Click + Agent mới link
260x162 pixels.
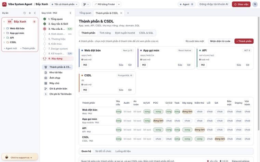(11, 48)
